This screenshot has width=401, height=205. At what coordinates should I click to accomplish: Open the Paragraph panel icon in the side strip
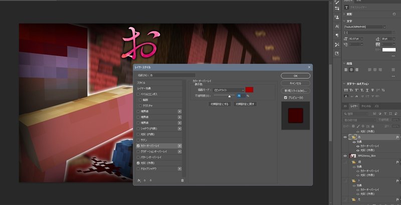point(337,35)
